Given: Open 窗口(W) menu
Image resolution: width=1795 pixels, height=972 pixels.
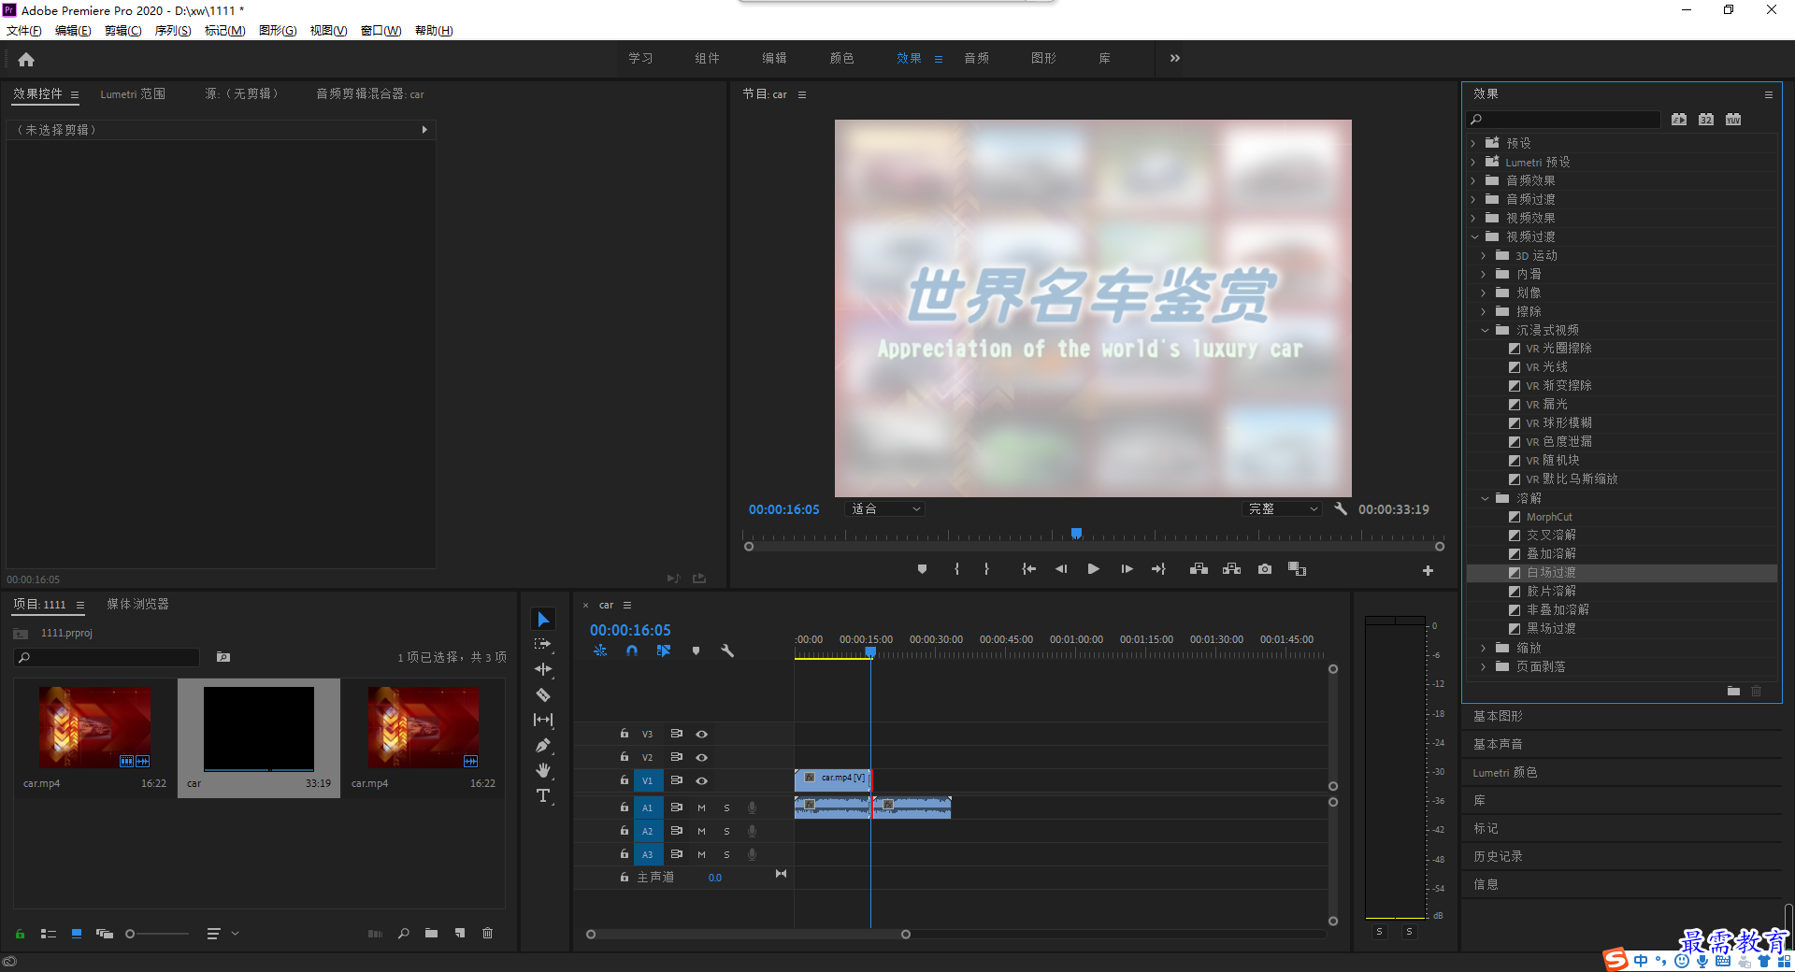Looking at the screenshot, I should pyautogui.click(x=381, y=30).
